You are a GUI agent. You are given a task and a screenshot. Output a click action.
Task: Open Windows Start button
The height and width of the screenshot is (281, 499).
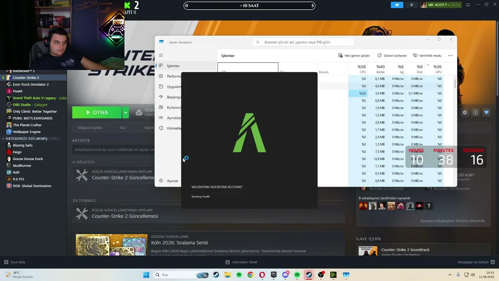146,275
